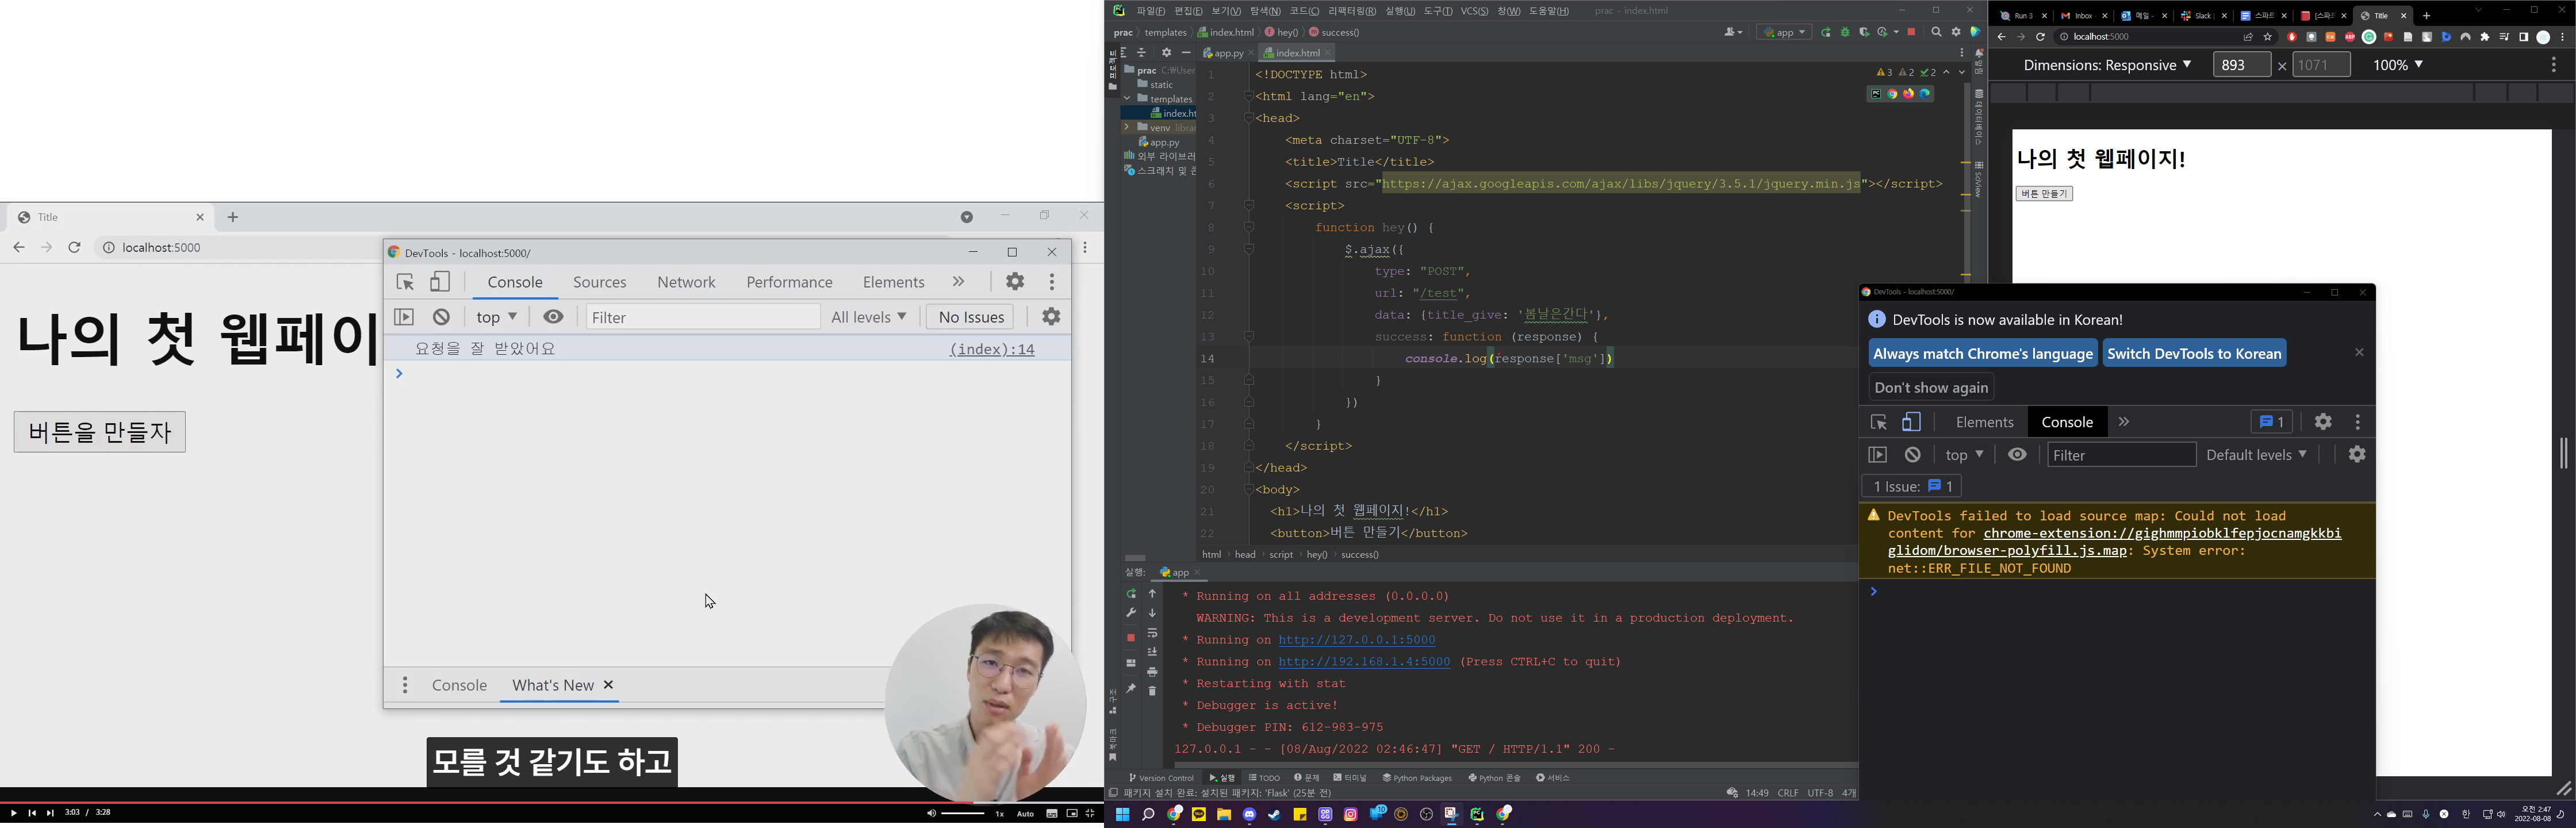2576x828 pixels.
Task: Open the 'app' run configuration dropdown
Action: 1785,33
